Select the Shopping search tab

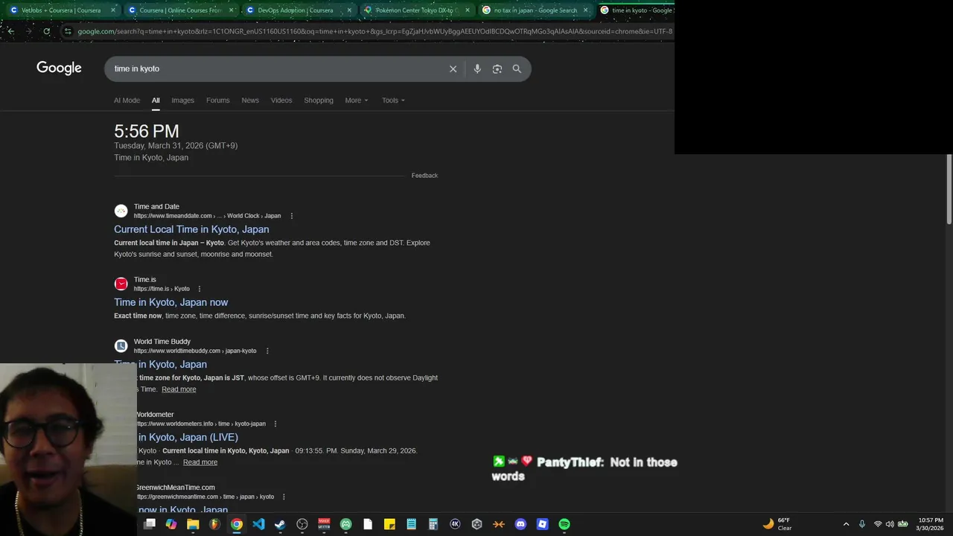click(319, 100)
